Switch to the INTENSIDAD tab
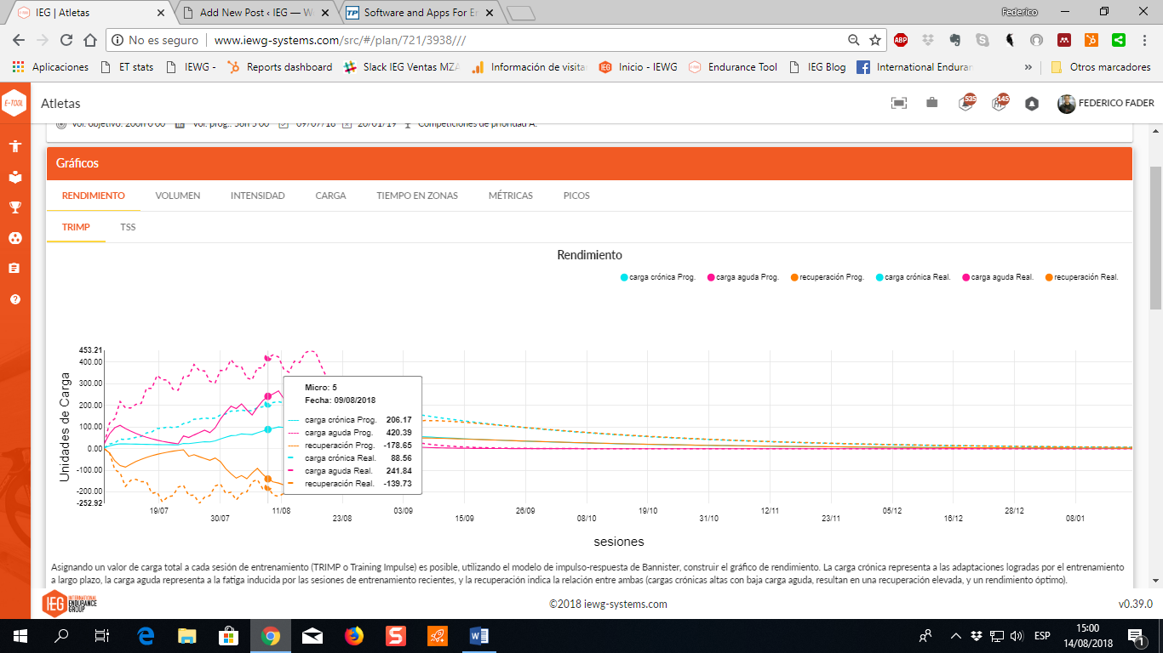Screen dimensions: 1163x653 [x=258, y=196]
